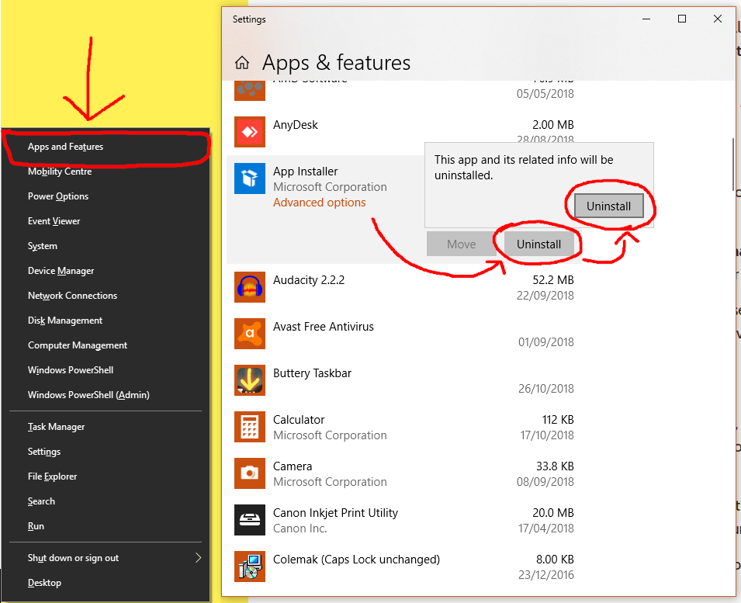The height and width of the screenshot is (603, 741).
Task: Click the greyed-out Move button
Action: click(x=461, y=244)
